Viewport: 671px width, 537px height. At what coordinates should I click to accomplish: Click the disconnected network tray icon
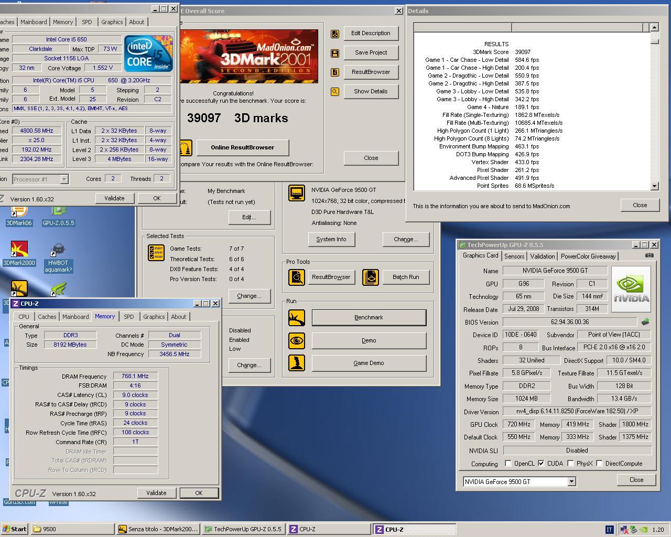(625, 530)
